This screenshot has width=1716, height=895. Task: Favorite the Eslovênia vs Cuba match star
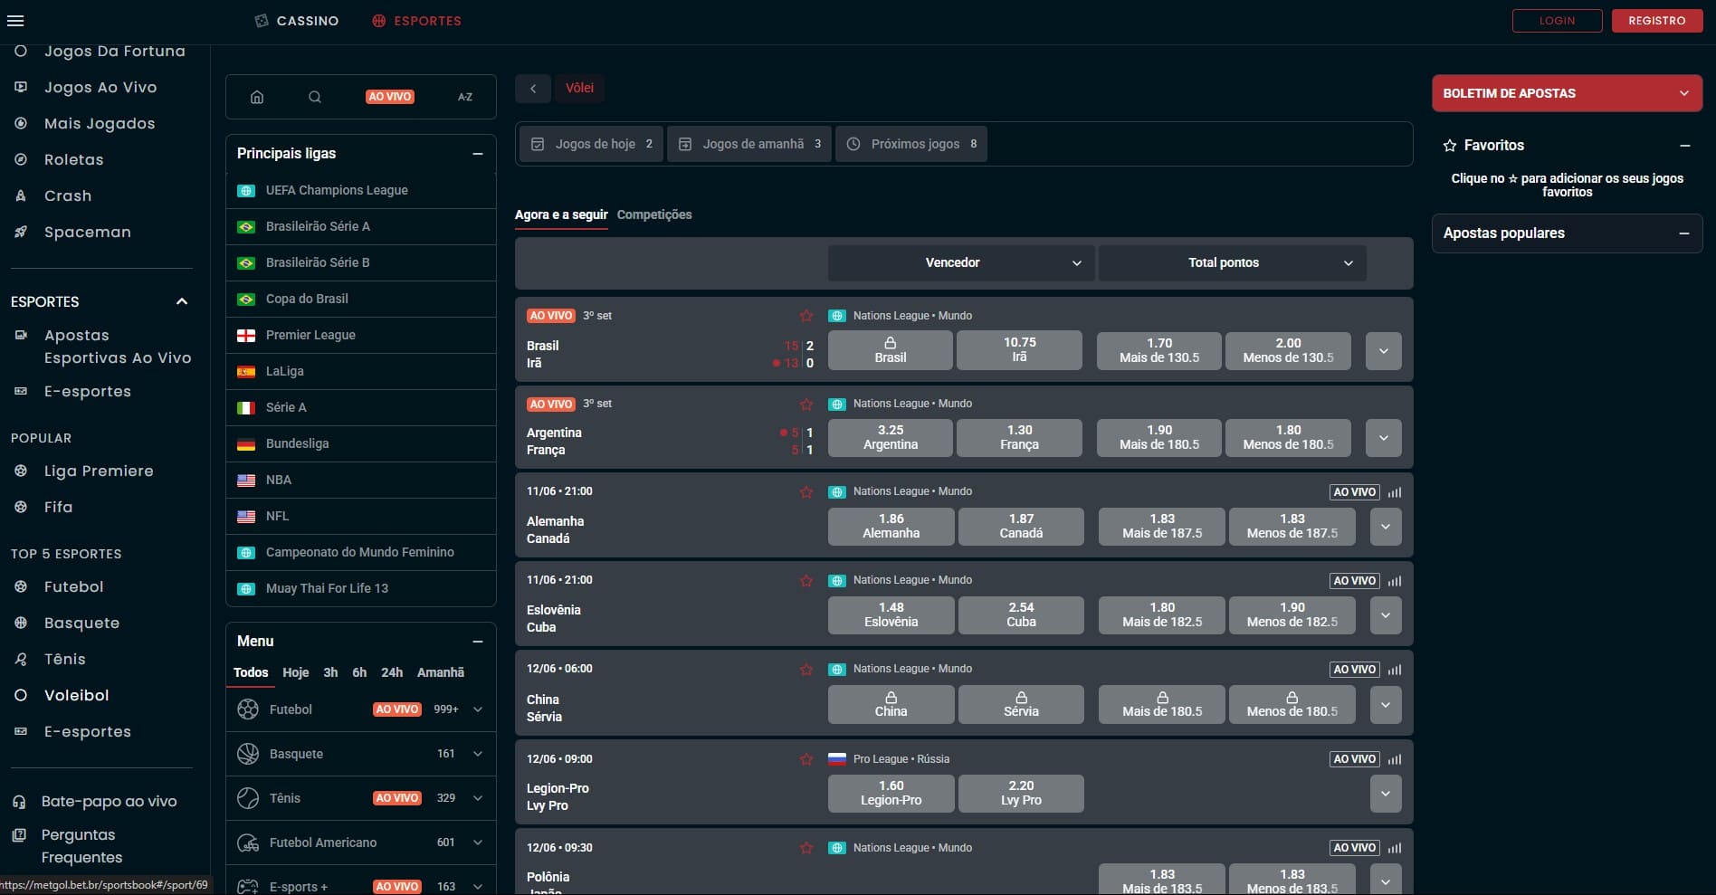[x=806, y=580]
